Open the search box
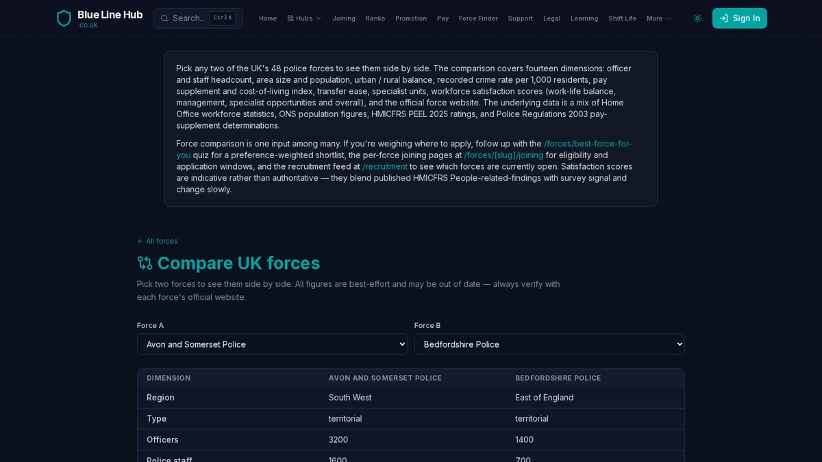This screenshot has width=822, height=462. pos(198,18)
